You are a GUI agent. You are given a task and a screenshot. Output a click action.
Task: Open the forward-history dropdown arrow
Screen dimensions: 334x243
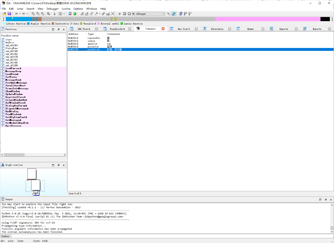(x=27, y=14)
